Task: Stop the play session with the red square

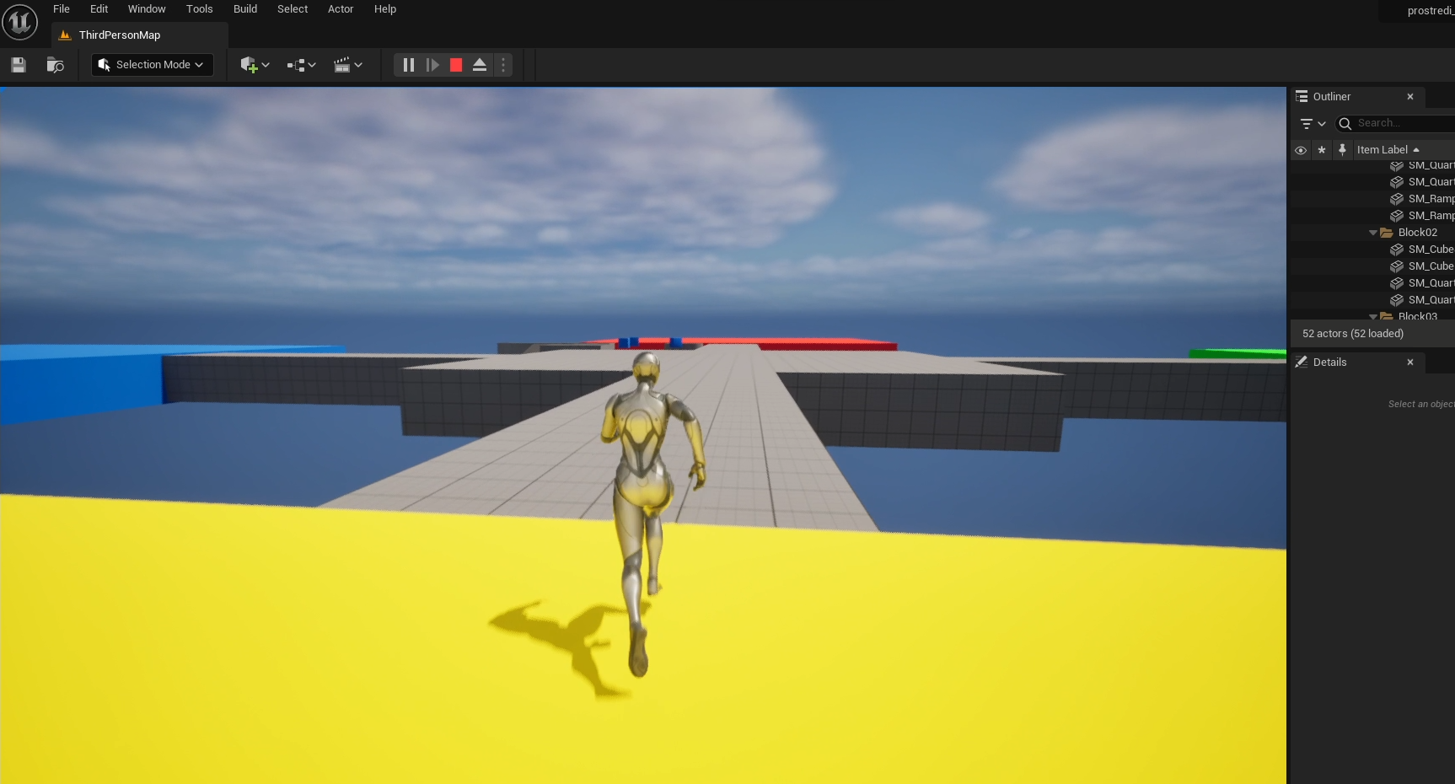Action: [456, 65]
